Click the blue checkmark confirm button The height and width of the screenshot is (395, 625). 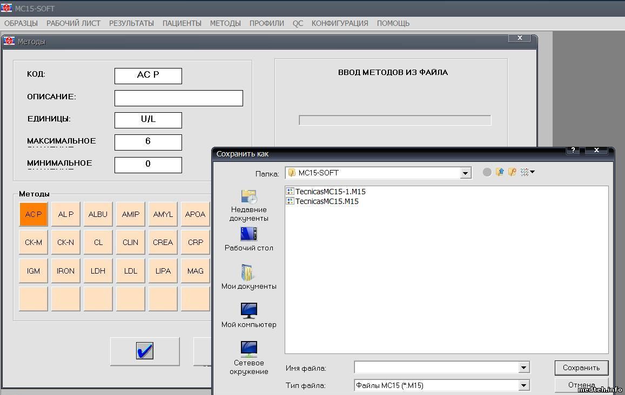click(145, 351)
